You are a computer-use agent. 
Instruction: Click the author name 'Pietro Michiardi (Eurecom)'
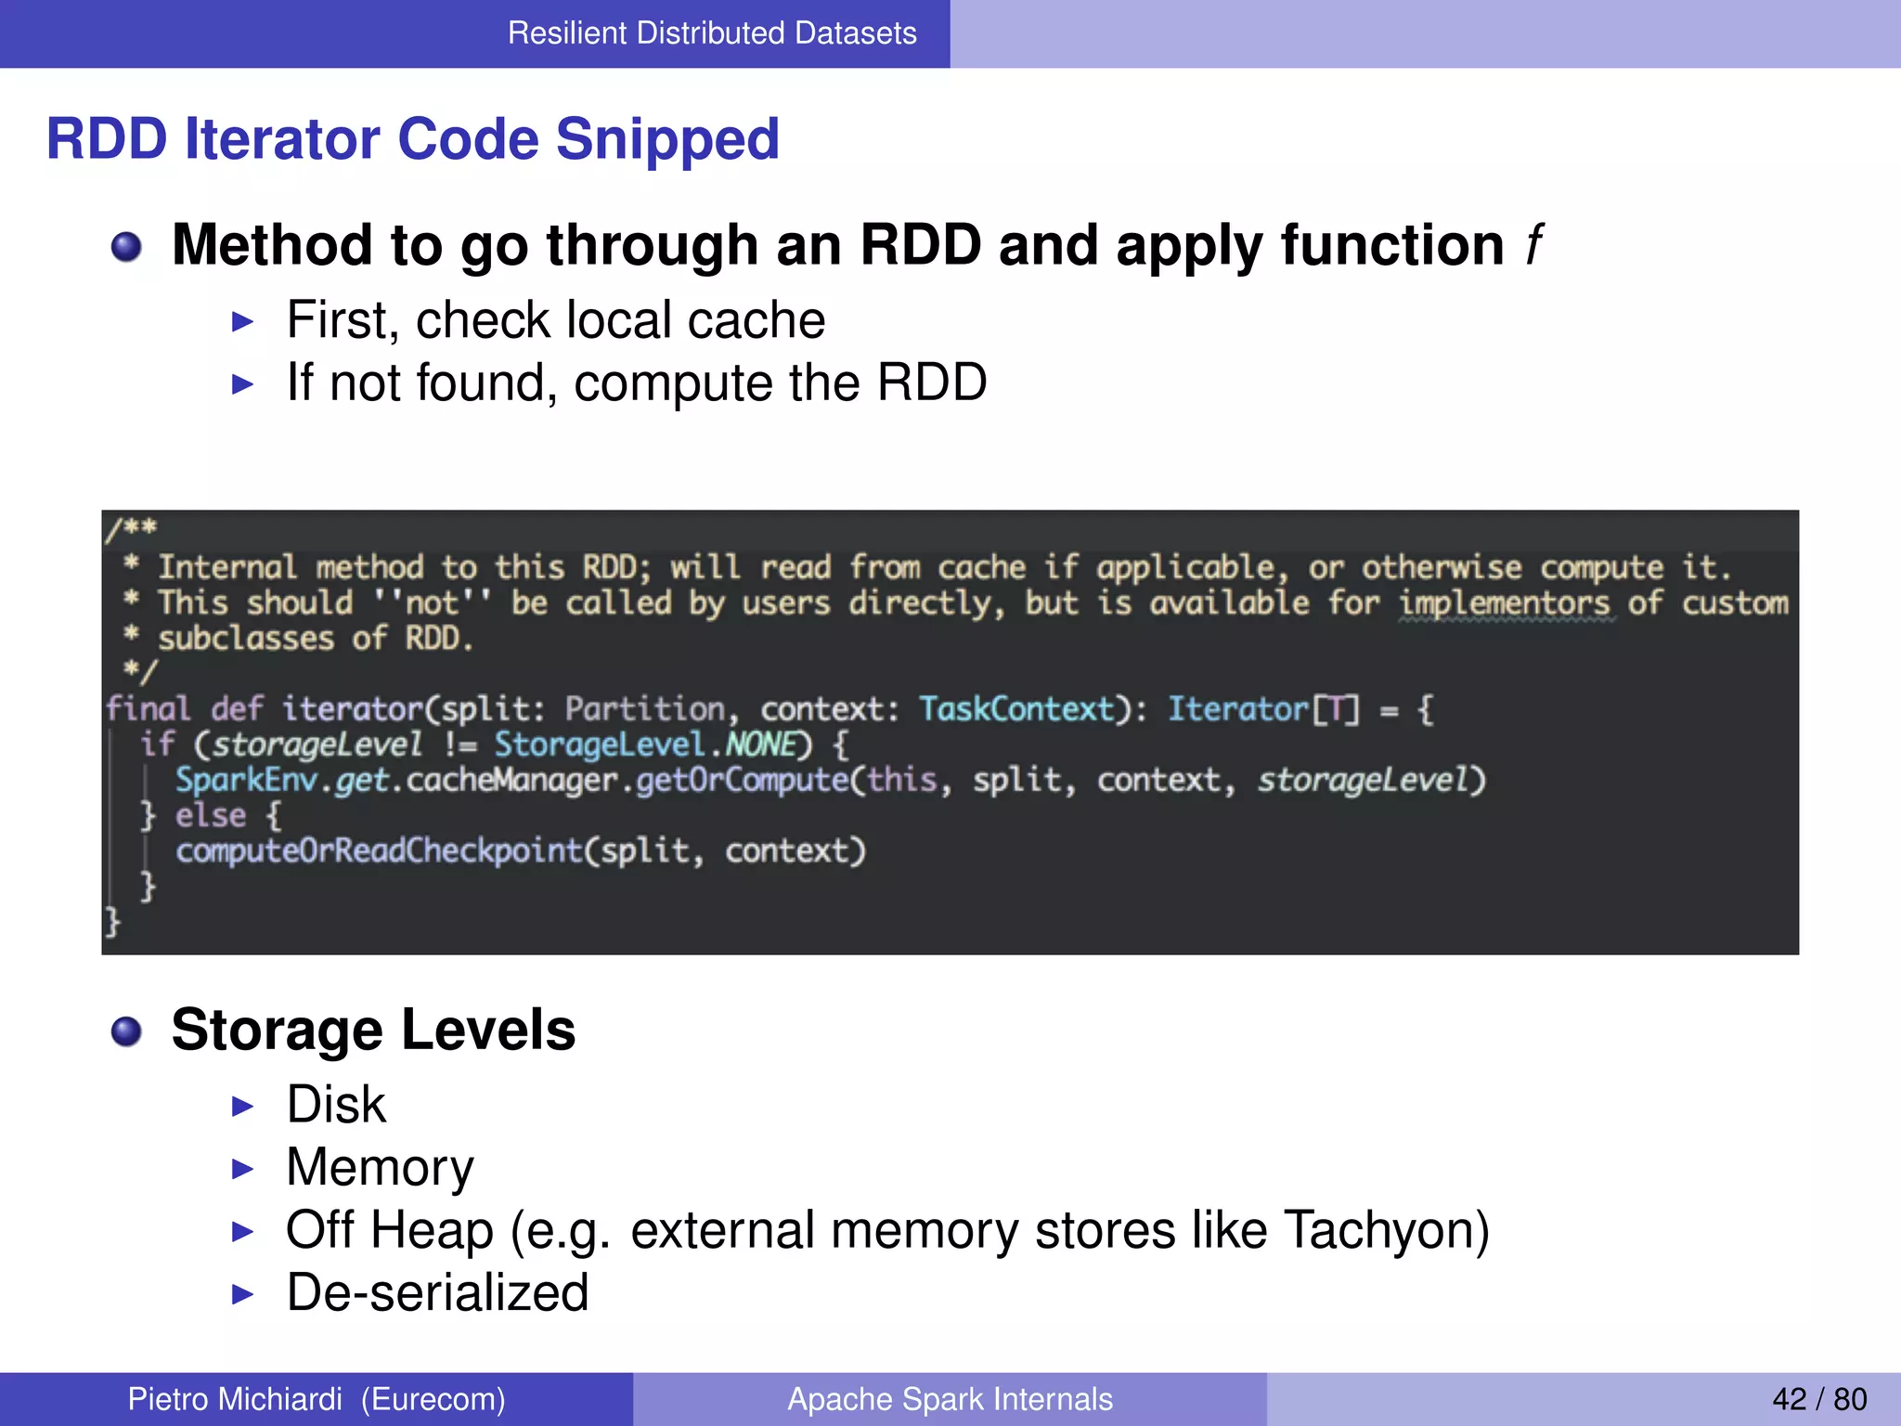pyautogui.click(x=317, y=1399)
